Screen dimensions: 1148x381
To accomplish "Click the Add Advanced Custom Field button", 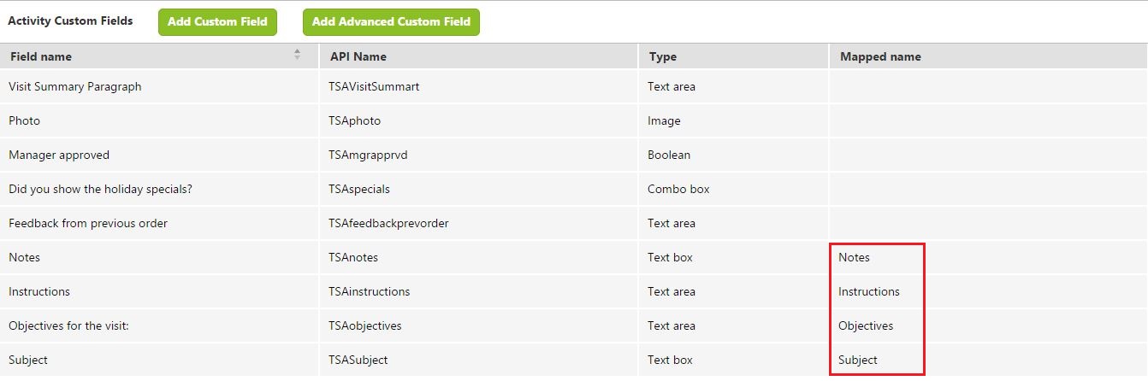I will [391, 22].
